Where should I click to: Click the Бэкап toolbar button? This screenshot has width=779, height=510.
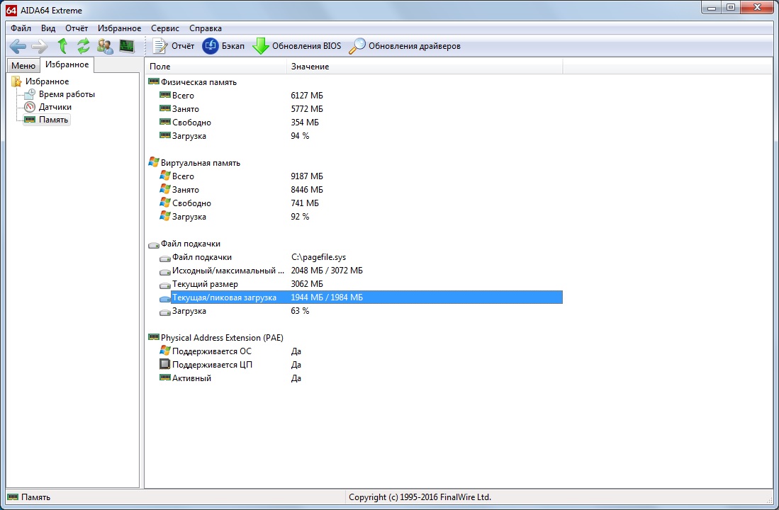click(223, 46)
